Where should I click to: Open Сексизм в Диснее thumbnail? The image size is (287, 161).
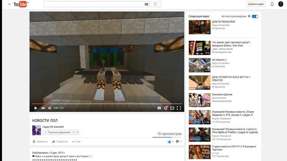tap(200, 100)
